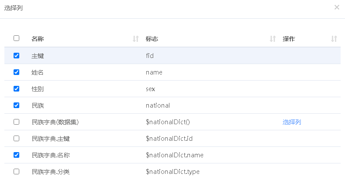Check the 民族字典.分类 row checkbox
This screenshot has height=180, width=345.
coord(17,172)
